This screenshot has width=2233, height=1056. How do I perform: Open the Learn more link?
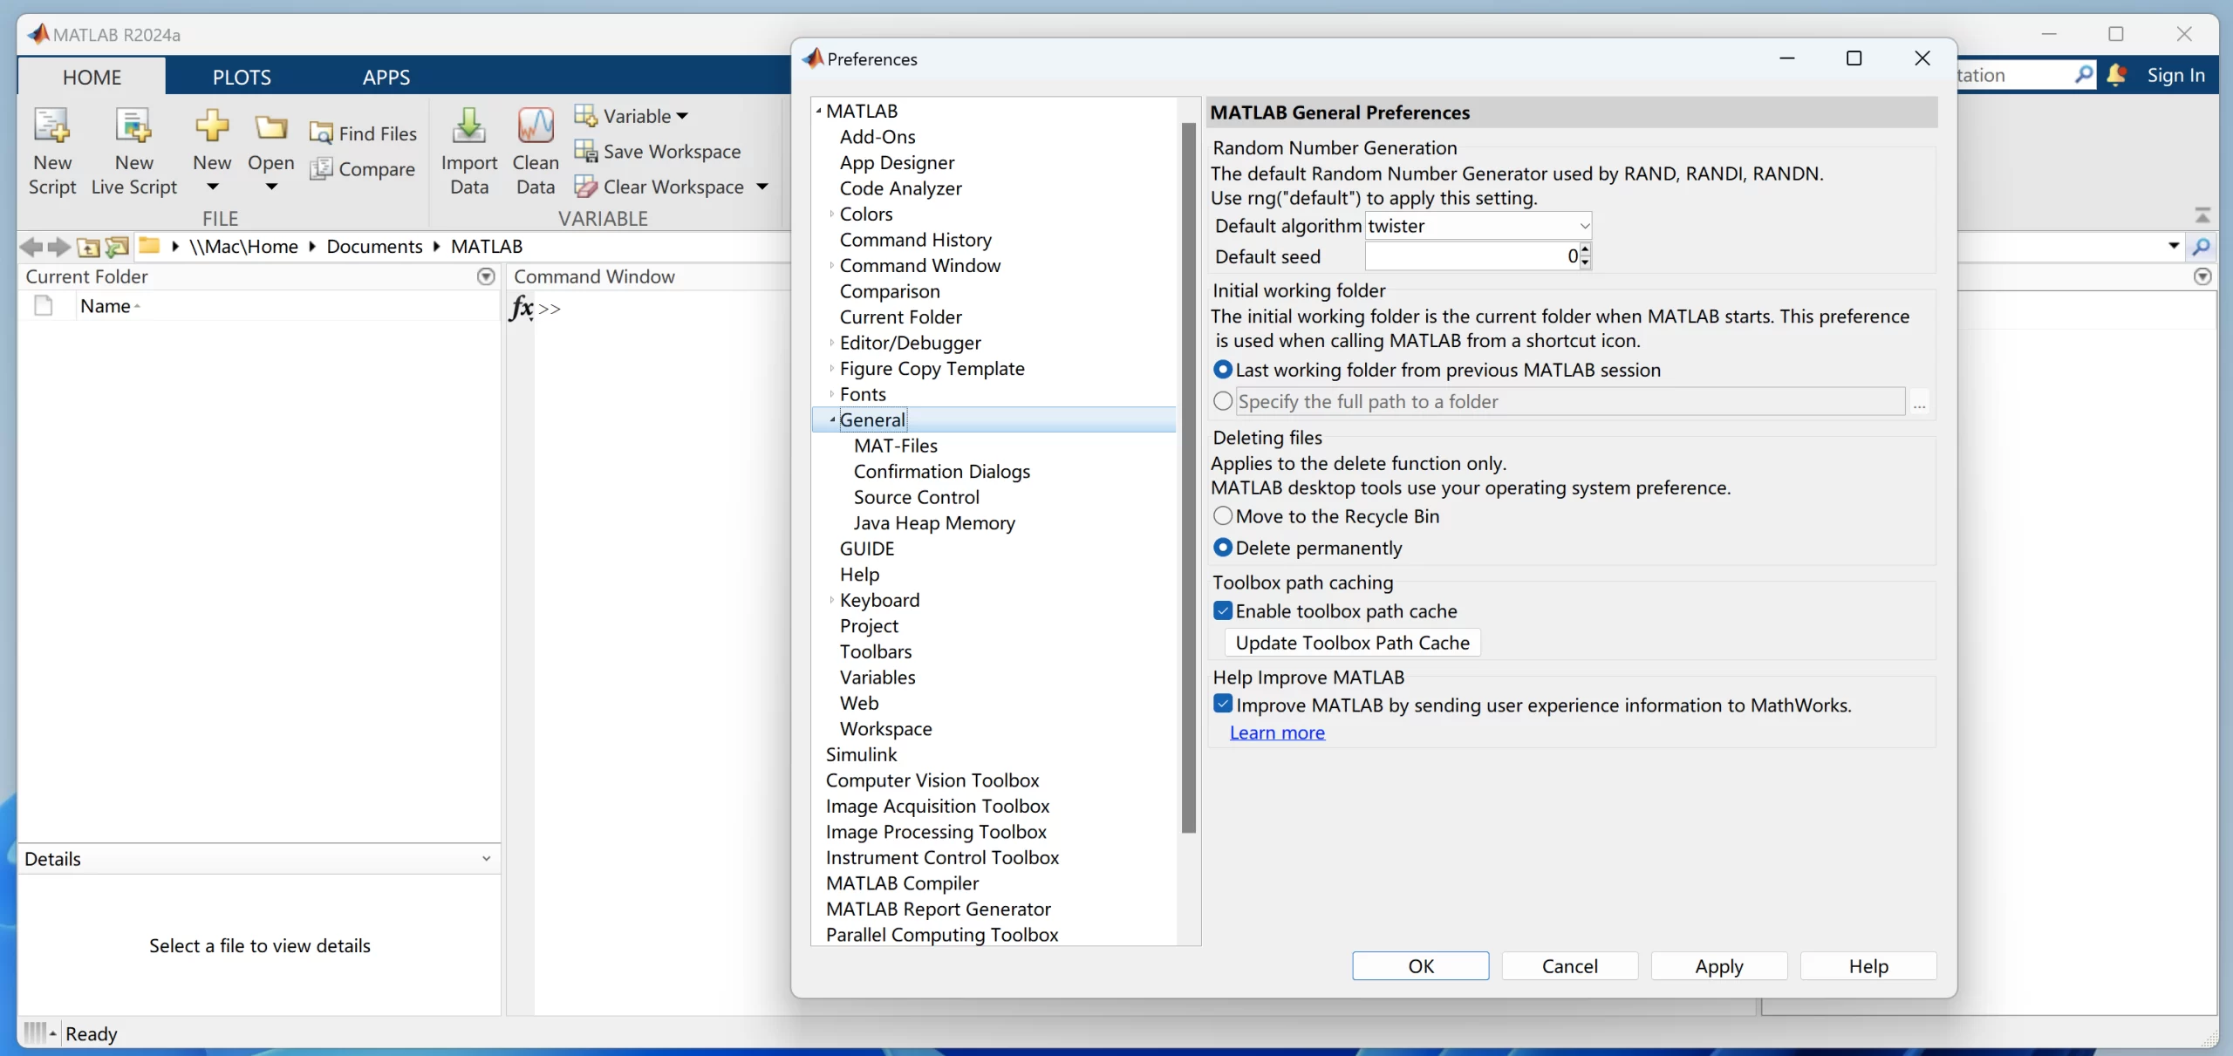1276,732
